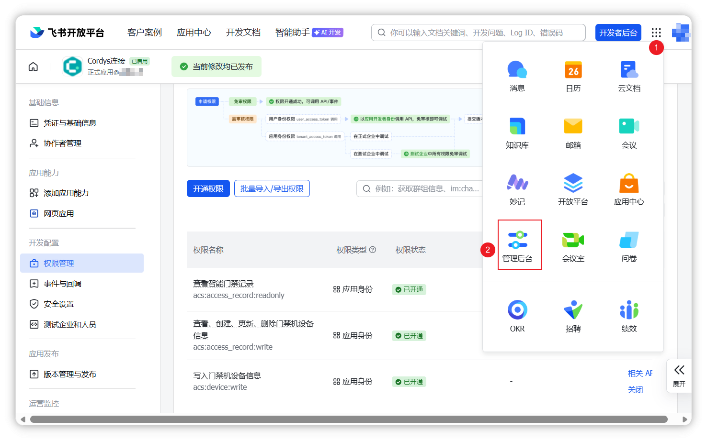Click the home icon in the header

tap(33, 66)
